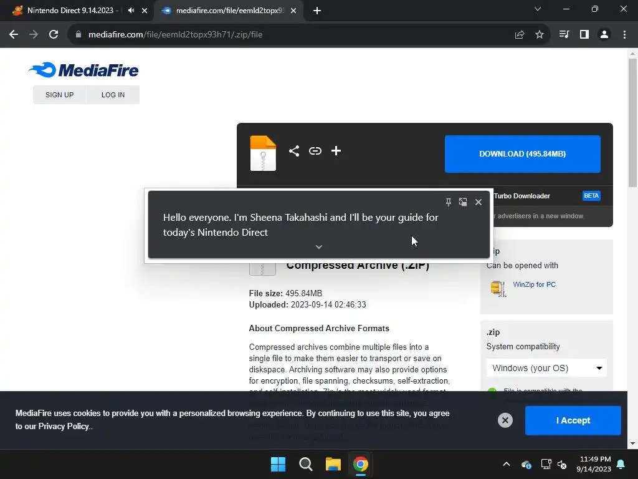The image size is (638, 479).
Task: Click the upload date 2023-09-14 02:46:33
Action: point(328,304)
